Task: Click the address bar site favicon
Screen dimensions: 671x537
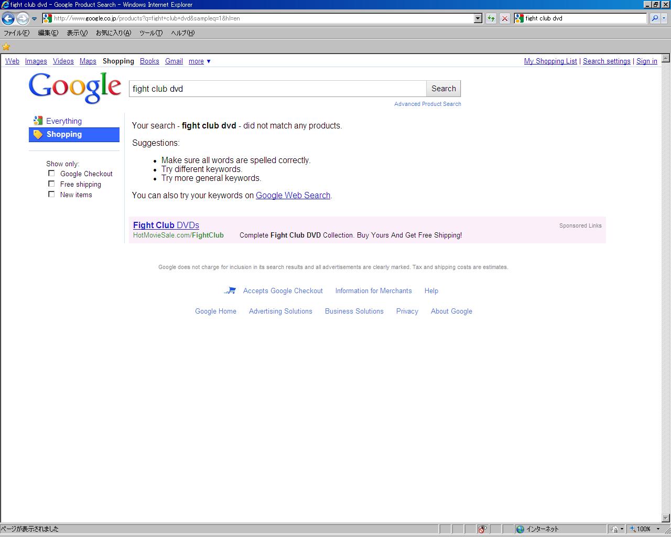Action: click(x=48, y=18)
